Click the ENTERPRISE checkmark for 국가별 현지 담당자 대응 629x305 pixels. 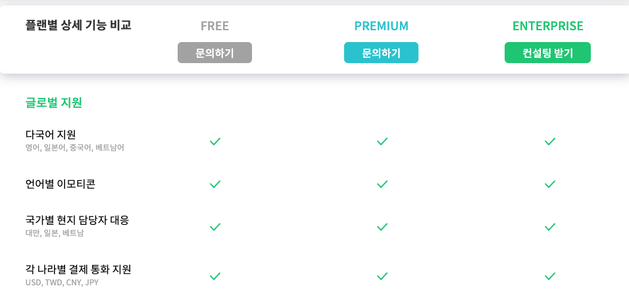pos(550,226)
